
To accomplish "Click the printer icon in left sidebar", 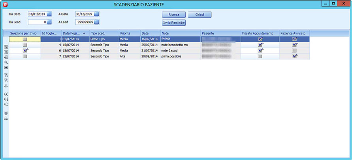I will (6, 118).
